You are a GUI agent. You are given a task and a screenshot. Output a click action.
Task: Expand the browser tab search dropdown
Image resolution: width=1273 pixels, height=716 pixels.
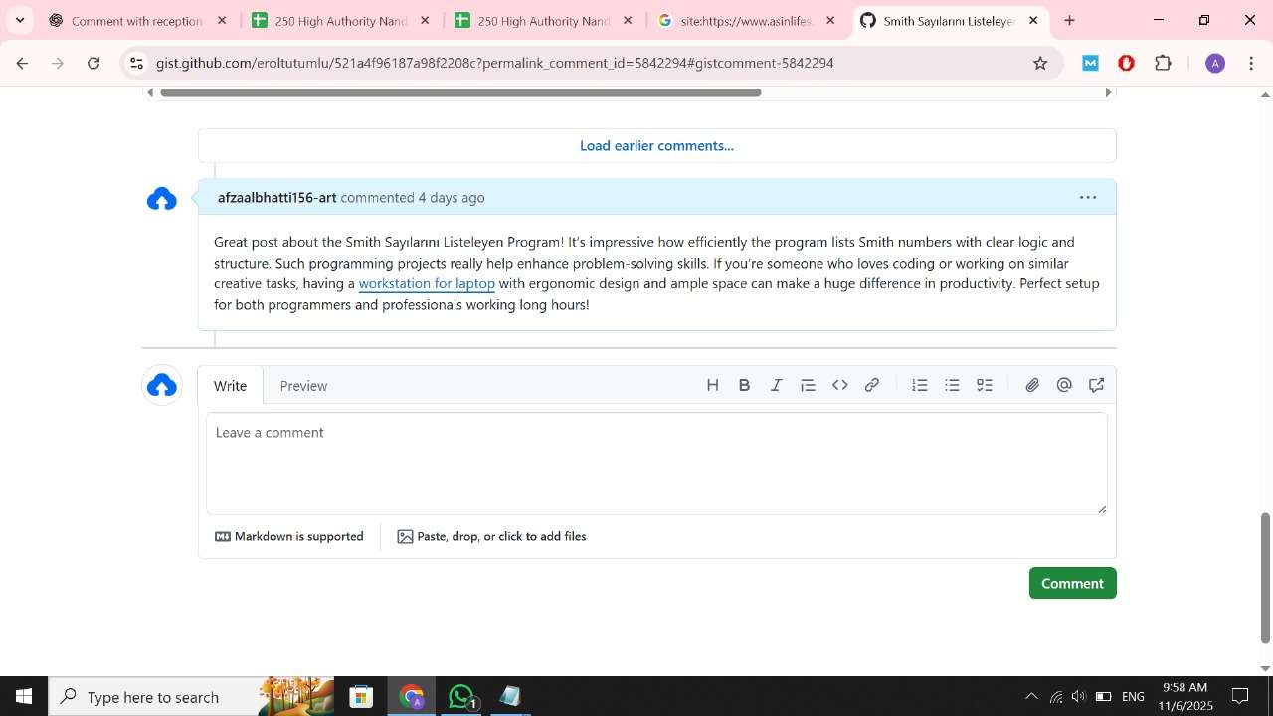[x=20, y=20]
